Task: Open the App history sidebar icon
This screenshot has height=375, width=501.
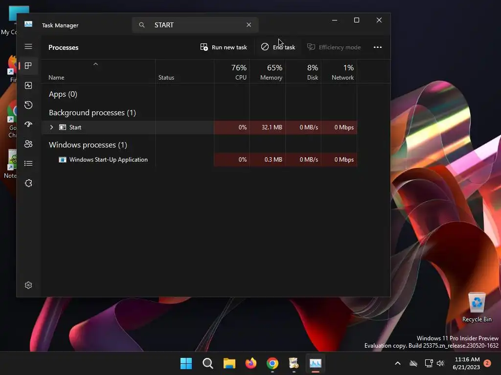Action: [28, 105]
